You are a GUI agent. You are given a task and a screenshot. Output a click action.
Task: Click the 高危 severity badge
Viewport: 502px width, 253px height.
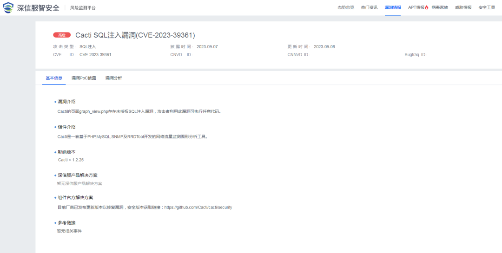(x=62, y=35)
